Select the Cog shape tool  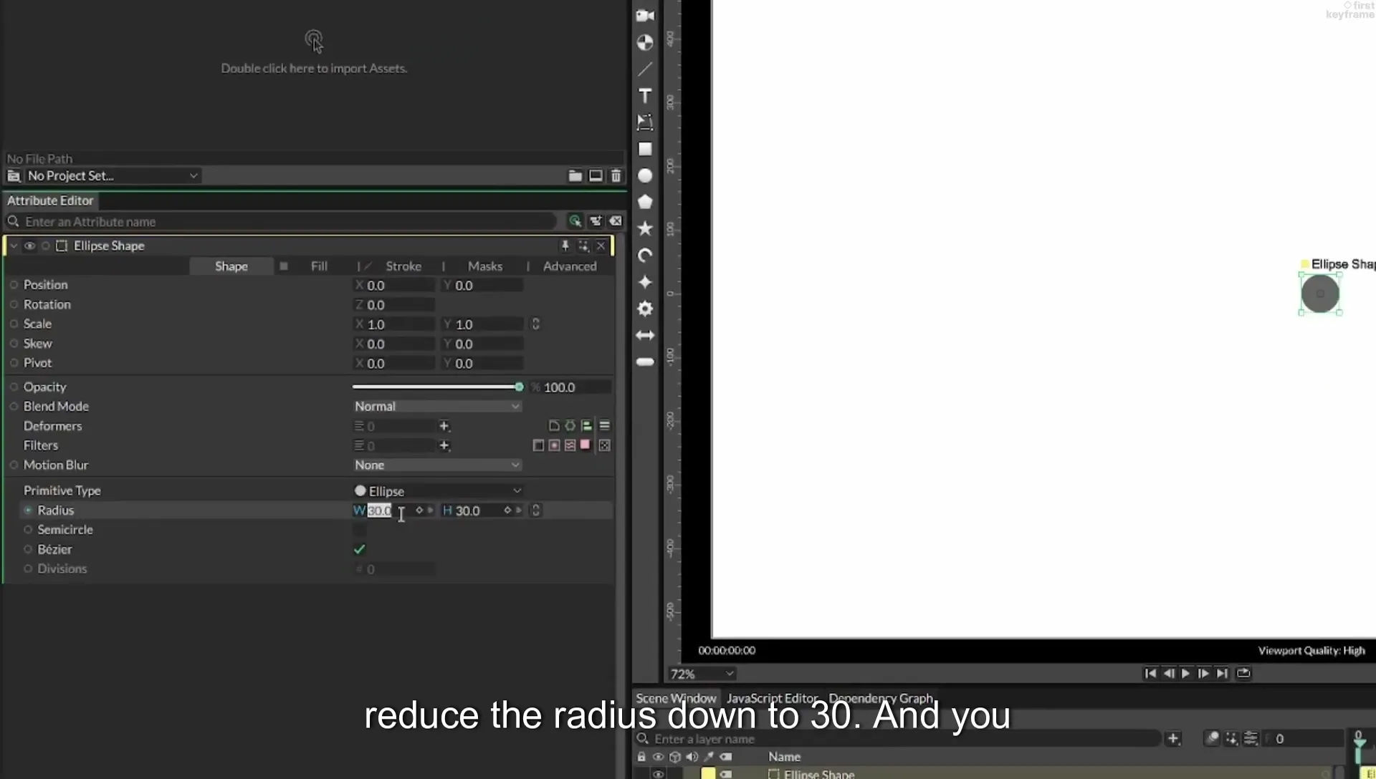coord(645,309)
